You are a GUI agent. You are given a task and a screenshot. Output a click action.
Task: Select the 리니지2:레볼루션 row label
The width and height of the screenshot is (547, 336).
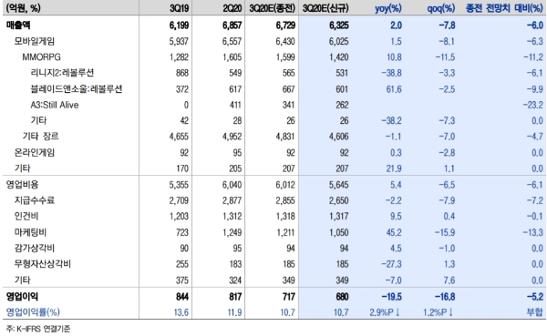tap(62, 73)
